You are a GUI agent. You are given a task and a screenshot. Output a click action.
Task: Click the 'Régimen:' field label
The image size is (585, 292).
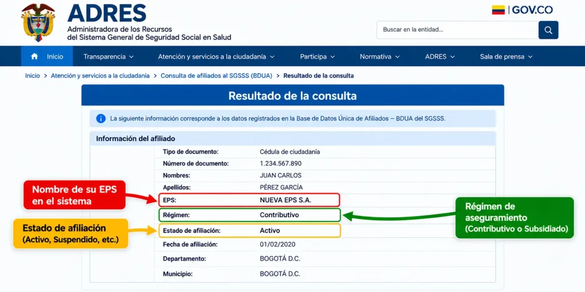coord(177,215)
